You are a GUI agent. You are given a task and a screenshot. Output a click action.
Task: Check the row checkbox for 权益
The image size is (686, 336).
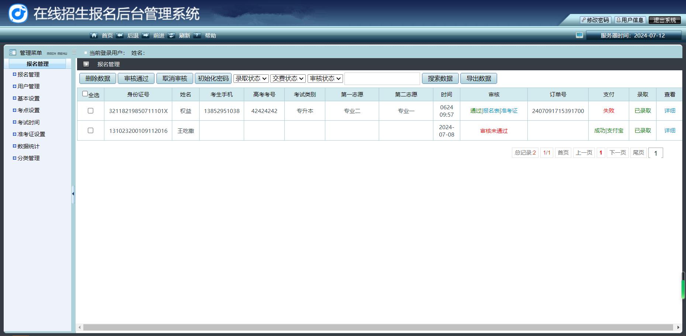90,111
